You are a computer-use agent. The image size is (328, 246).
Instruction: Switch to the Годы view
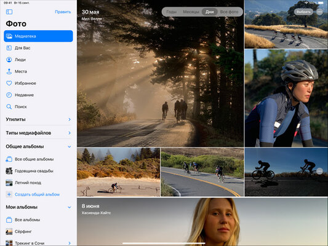coord(172,12)
